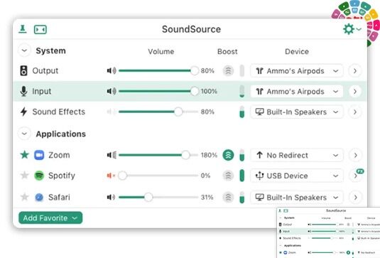380x258 pixels.
Task: Open the Sound Effects device dropdown
Action: pos(297,112)
